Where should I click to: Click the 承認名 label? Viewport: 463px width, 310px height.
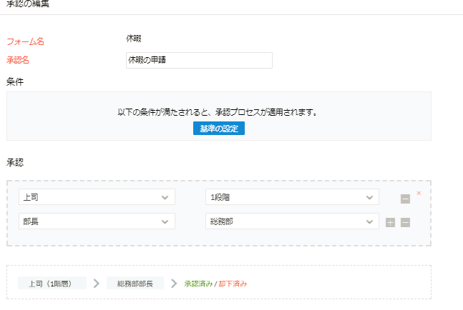[x=18, y=60]
